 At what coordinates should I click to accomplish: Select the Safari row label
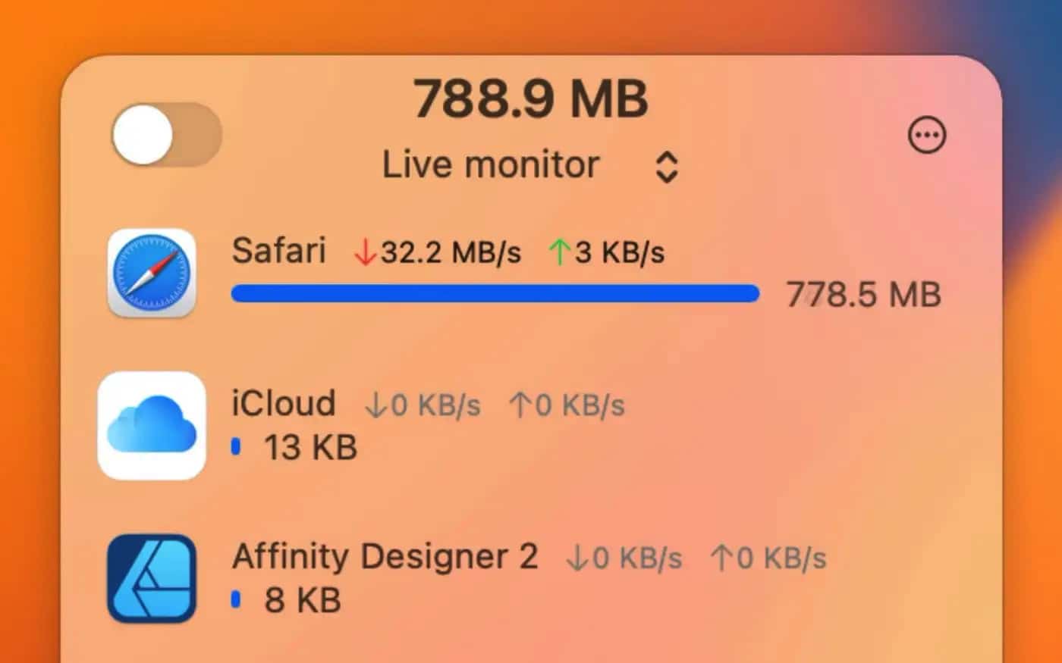278,251
